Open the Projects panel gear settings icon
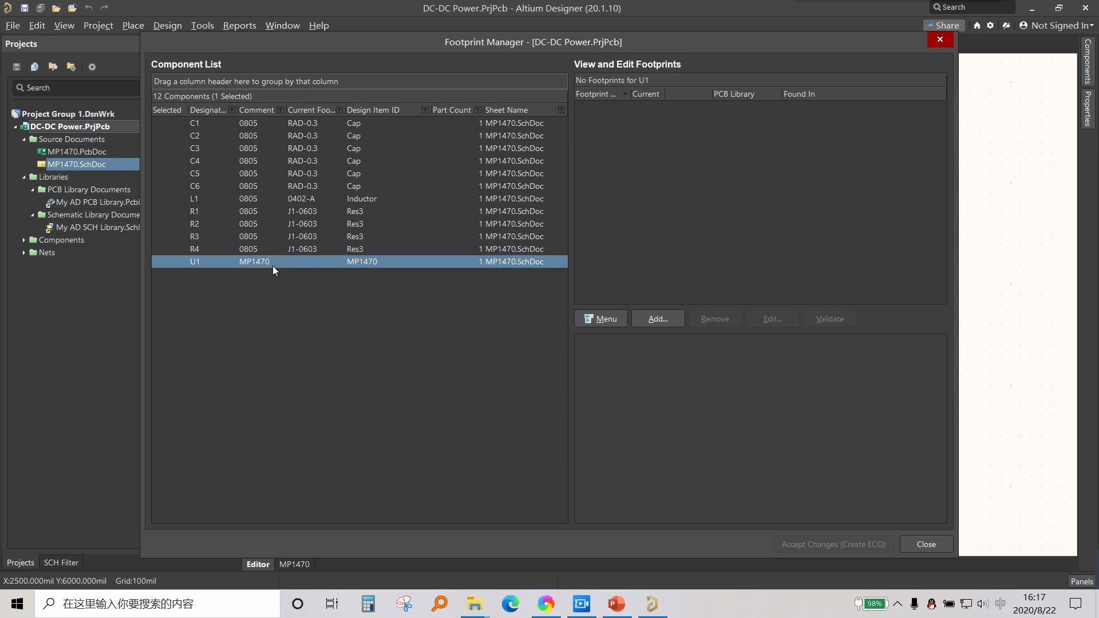The image size is (1099, 618). (x=92, y=67)
